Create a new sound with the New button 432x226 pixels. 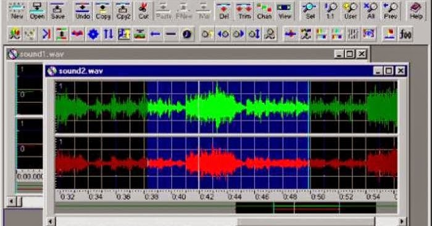pos(17,10)
